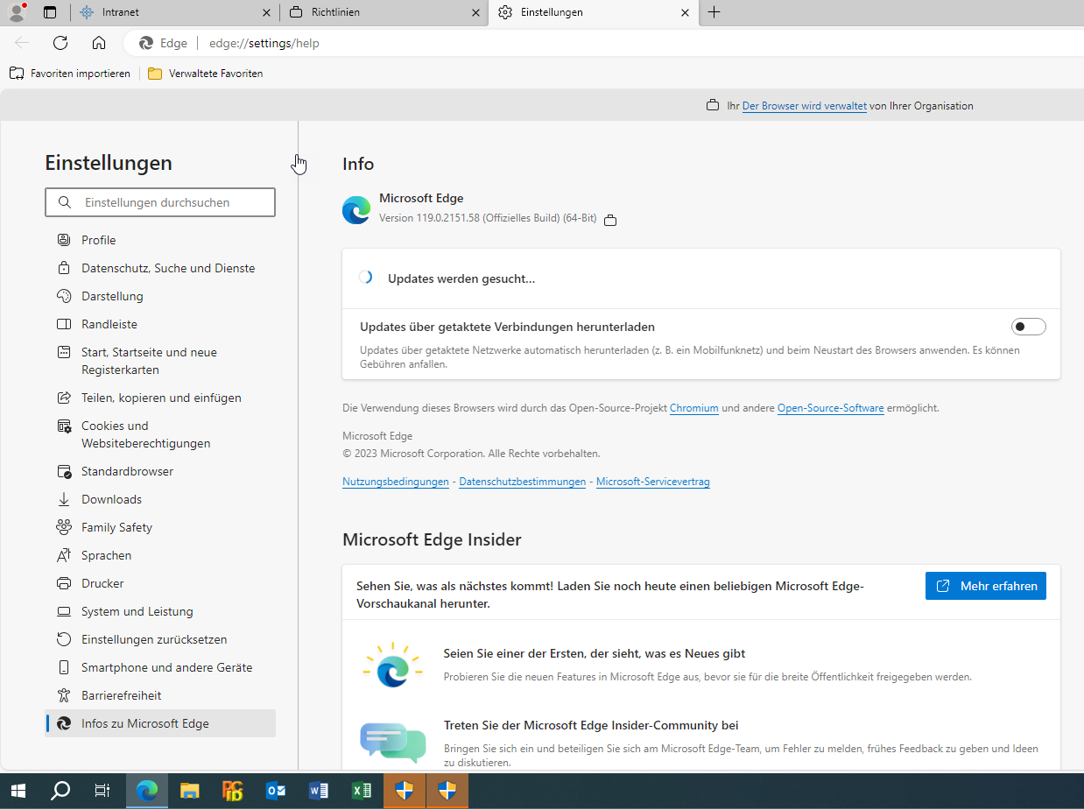Open the Verwaltete Favoriten folder
The width and height of the screenshot is (1084, 810).
(x=206, y=74)
